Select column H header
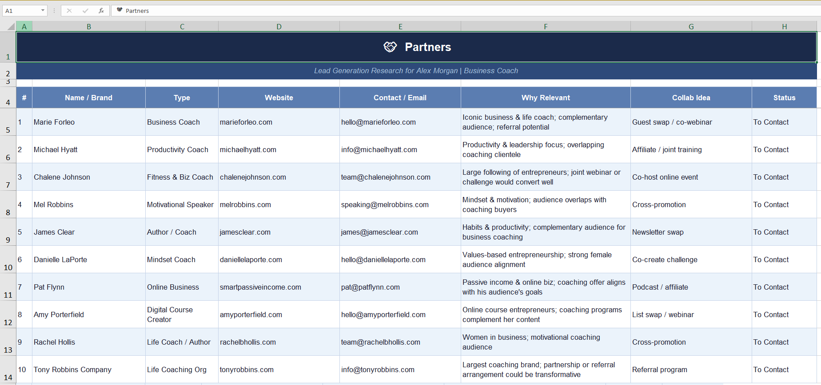The width and height of the screenshot is (821, 385). tap(785, 27)
